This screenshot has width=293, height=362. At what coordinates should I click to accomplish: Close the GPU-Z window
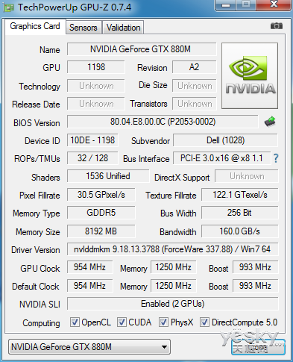tap(274, 4)
